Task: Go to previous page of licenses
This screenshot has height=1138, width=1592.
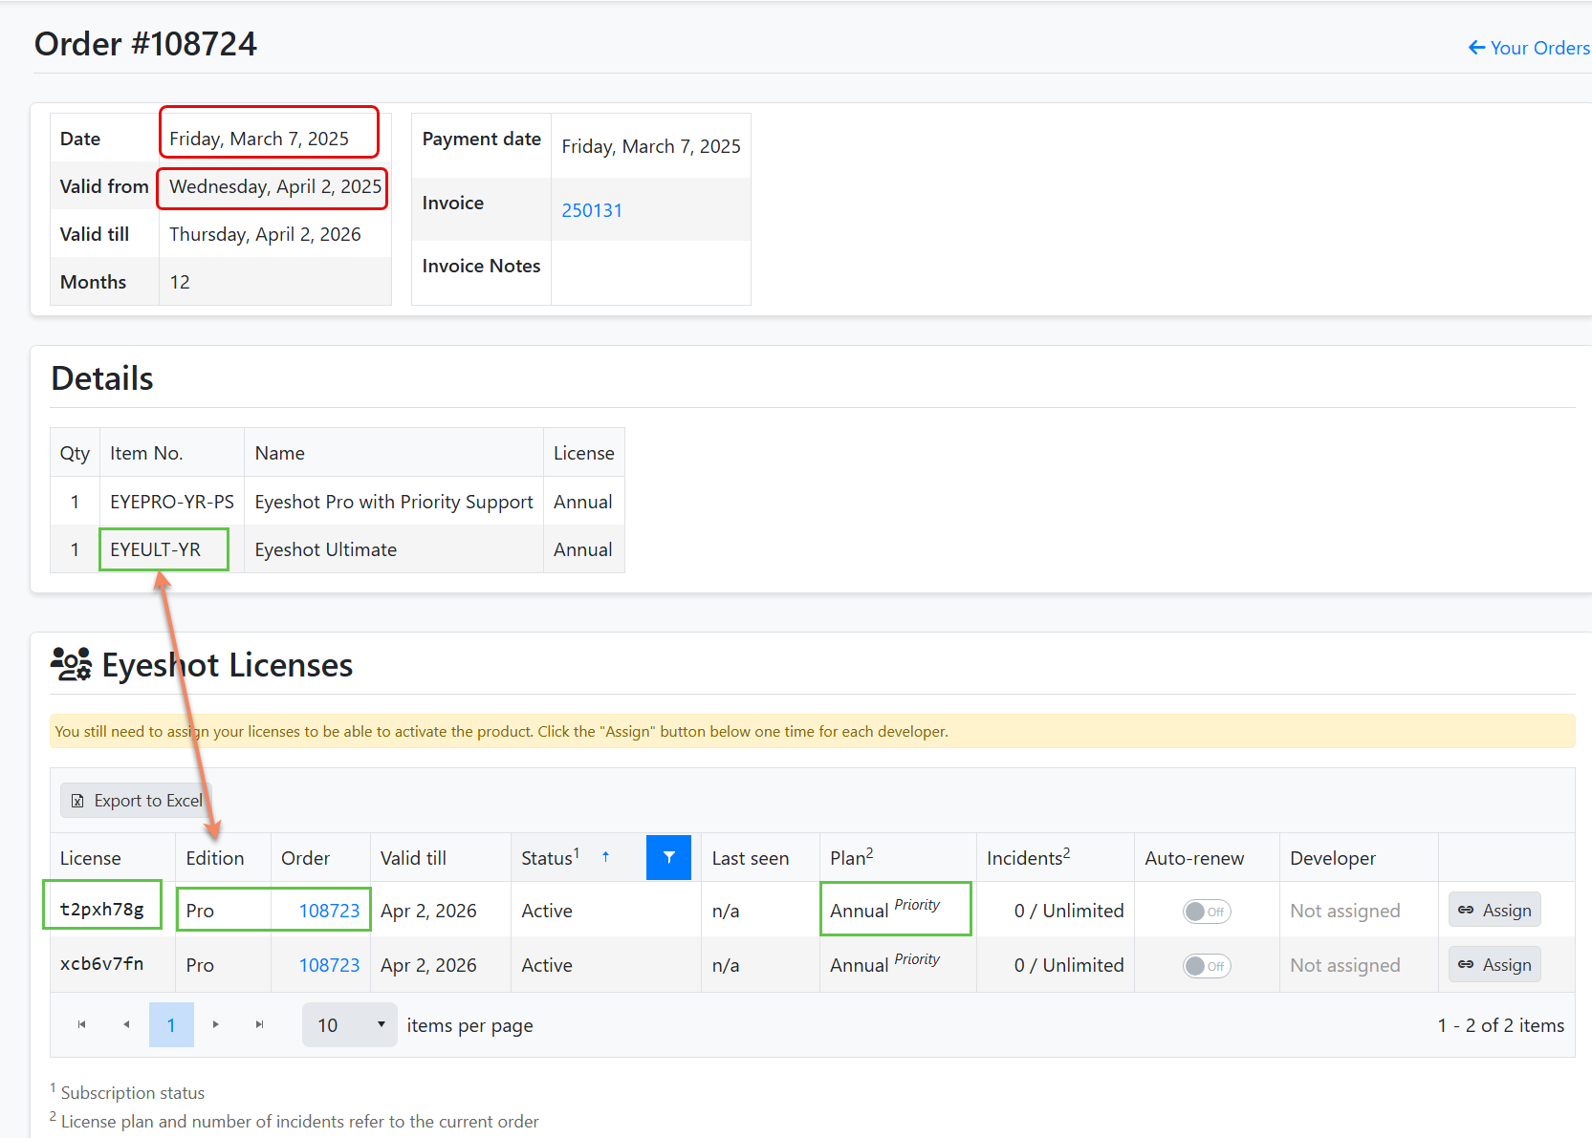Action: pyautogui.click(x=126, y=1024)
